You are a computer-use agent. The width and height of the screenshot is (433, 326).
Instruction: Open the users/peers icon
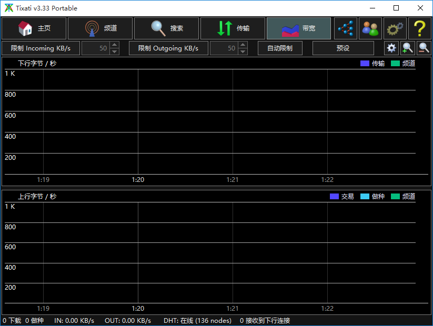(x=370, y=28)
